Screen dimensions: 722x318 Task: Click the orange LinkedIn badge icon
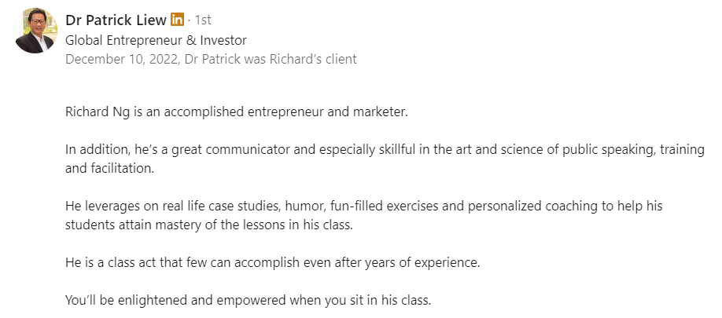(x=177, y=20)
